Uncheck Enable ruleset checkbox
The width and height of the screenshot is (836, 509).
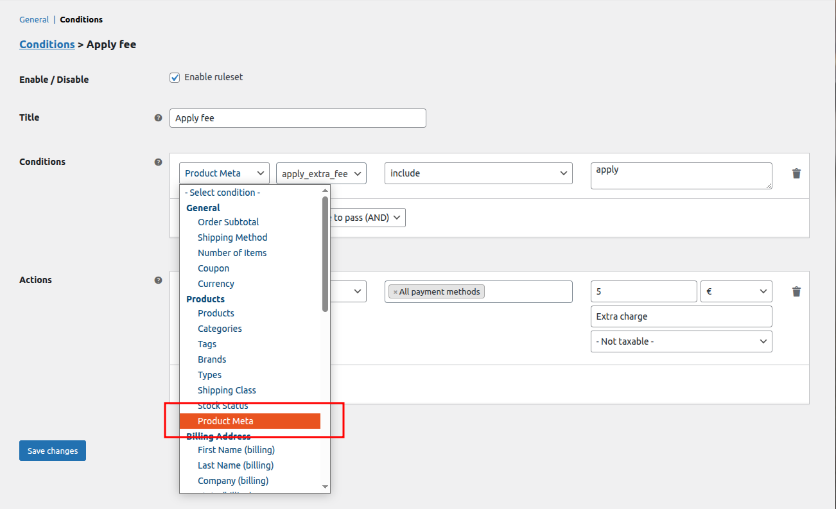[175, 78]
